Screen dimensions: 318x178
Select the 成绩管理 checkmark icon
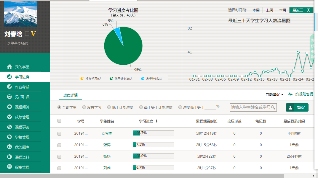click(x=9, y=117)
